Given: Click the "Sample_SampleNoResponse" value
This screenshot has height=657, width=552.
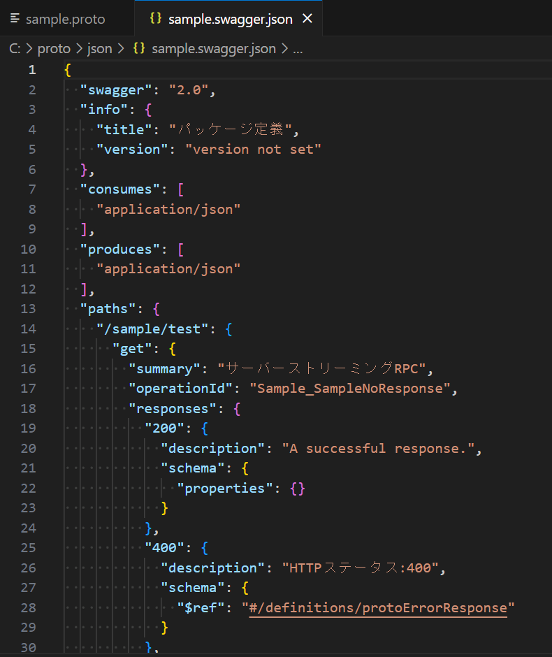Looking at the screenshot, I should pos(349,389).
